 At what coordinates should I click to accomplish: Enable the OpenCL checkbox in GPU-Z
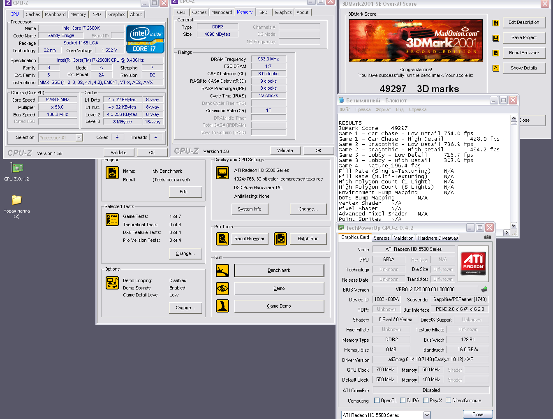(377, 400)
